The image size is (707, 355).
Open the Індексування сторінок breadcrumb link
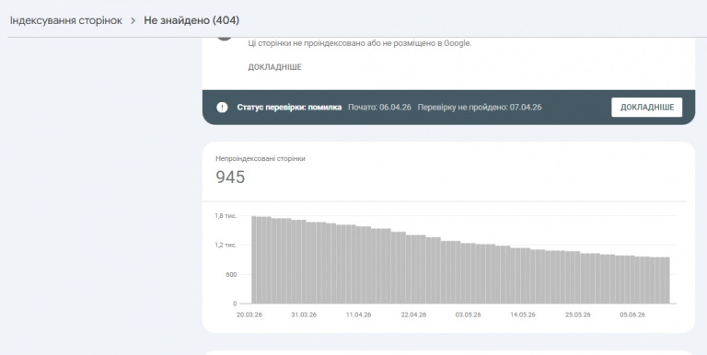(66, 20)
